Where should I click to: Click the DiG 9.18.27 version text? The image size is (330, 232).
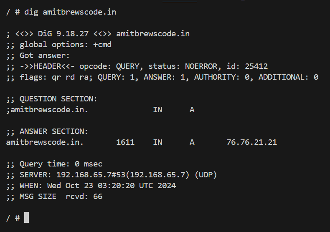click(x=63, y=34)
